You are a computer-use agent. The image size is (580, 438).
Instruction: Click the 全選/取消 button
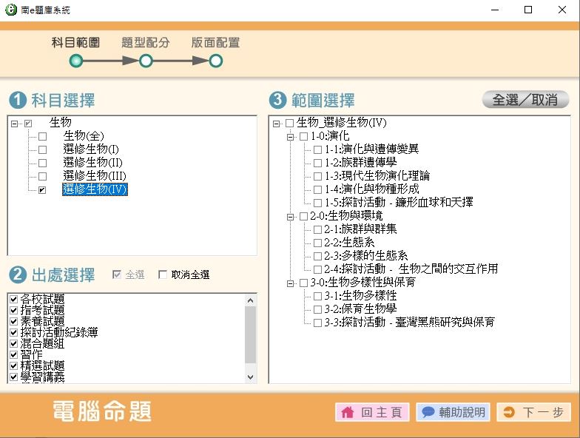(x=525, y=99)
